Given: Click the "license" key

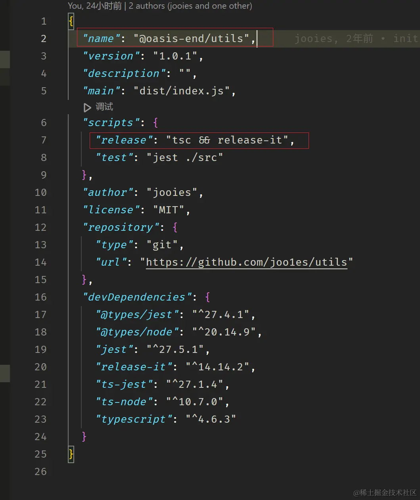Looking at the screenshot, I should click(x=111, y=210).
